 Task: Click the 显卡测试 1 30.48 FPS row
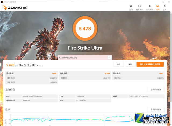(31, 78)
